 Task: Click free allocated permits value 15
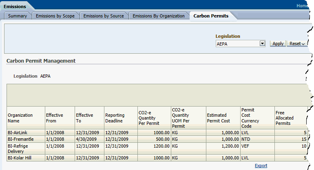(x=291, y=139)
